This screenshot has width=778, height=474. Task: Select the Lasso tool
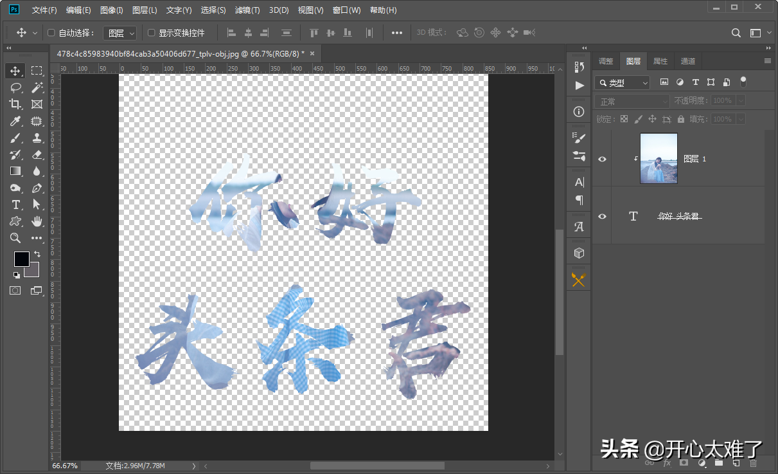tap(15, 87)
